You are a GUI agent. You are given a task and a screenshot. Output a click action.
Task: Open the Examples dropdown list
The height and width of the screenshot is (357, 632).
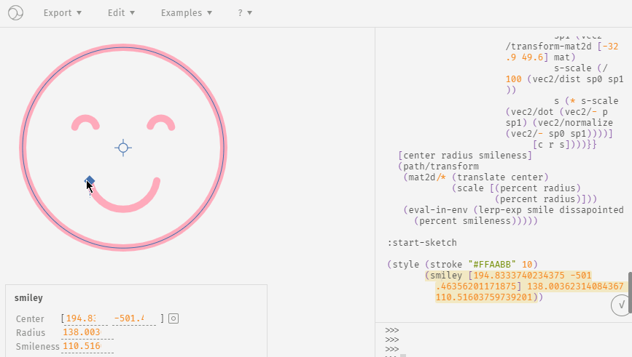click(186, 13)
